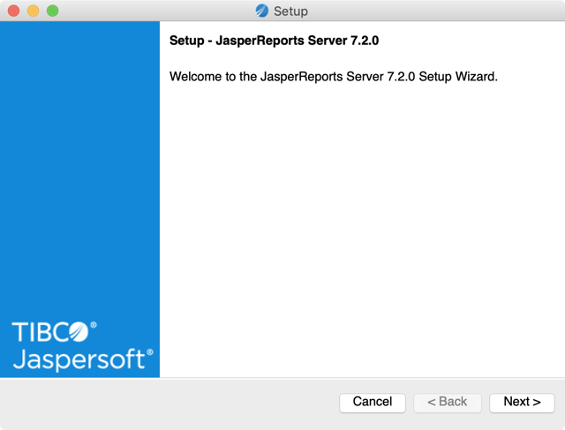
Task: Click the 'Setup' window title text
Action: tap(290, 11)
